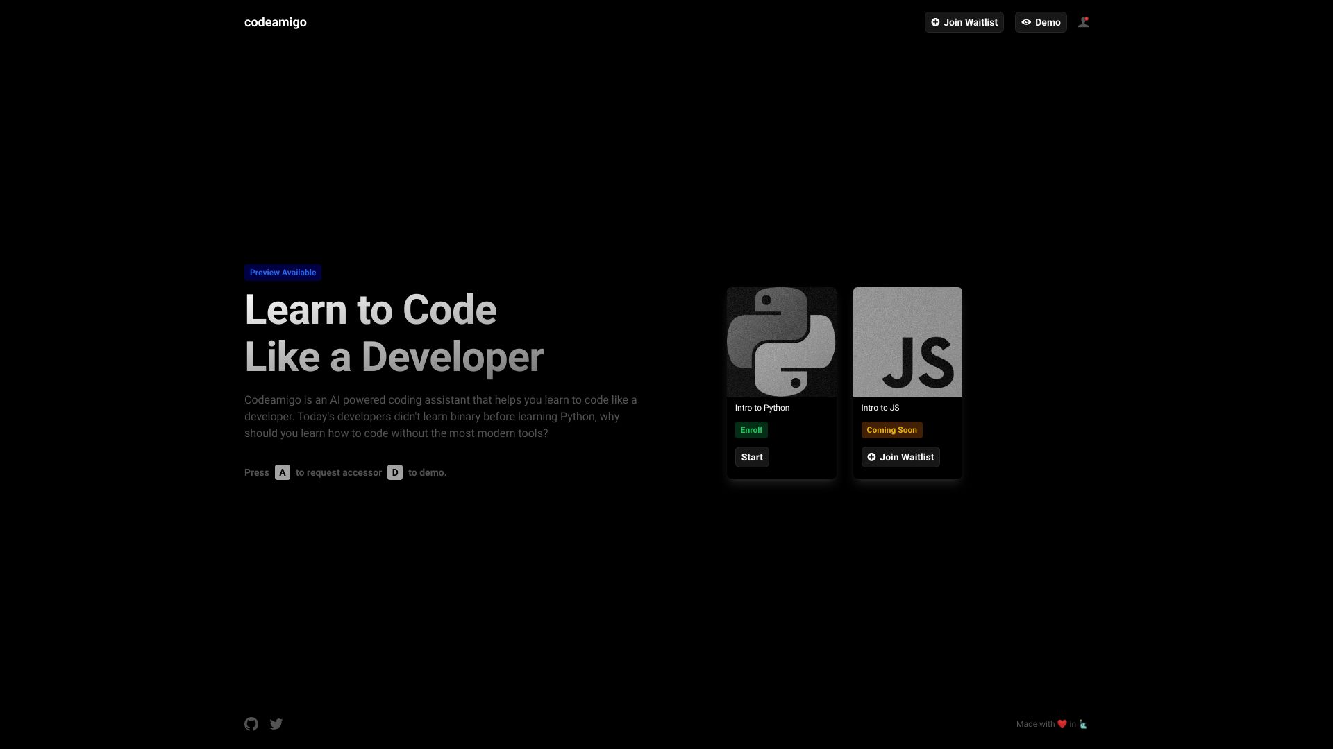Viewport: 1333px width, 749px height.
Task: Open the Twitter profile icon in footer
Action: click(x=276, y=723)
